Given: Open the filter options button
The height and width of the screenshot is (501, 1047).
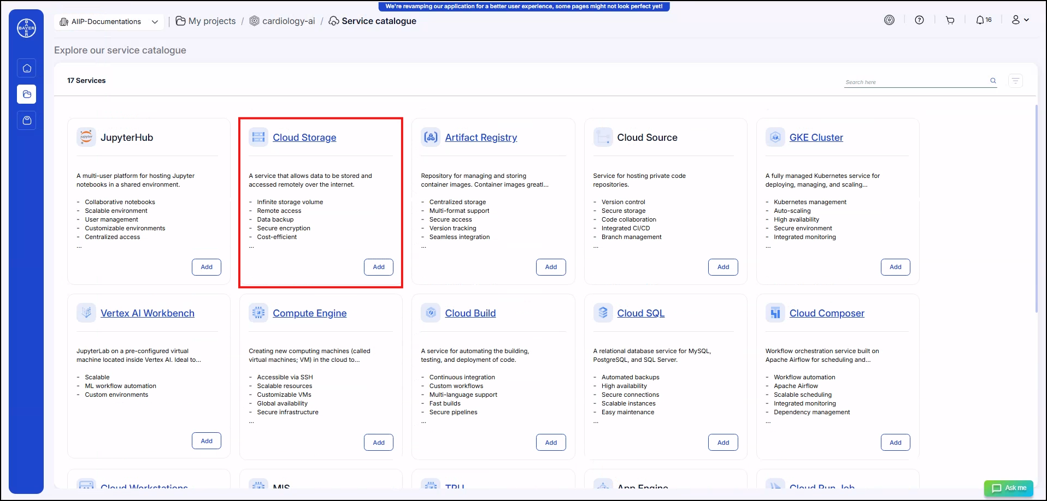Looking at the screenshot, I should coord(1016,81).
